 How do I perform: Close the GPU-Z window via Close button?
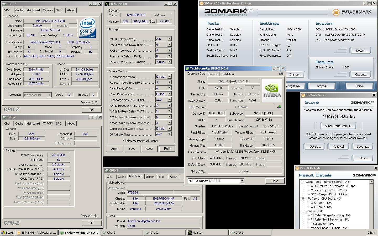[x=275, y=181]
